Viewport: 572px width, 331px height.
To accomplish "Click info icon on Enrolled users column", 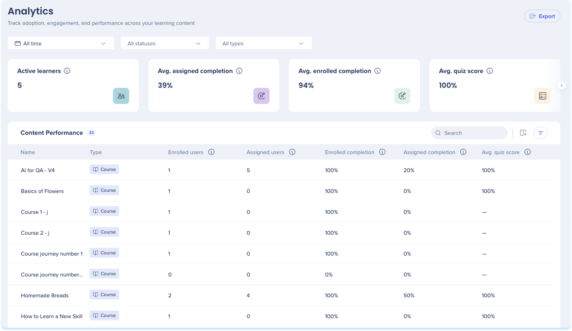I will pos(212,152).
